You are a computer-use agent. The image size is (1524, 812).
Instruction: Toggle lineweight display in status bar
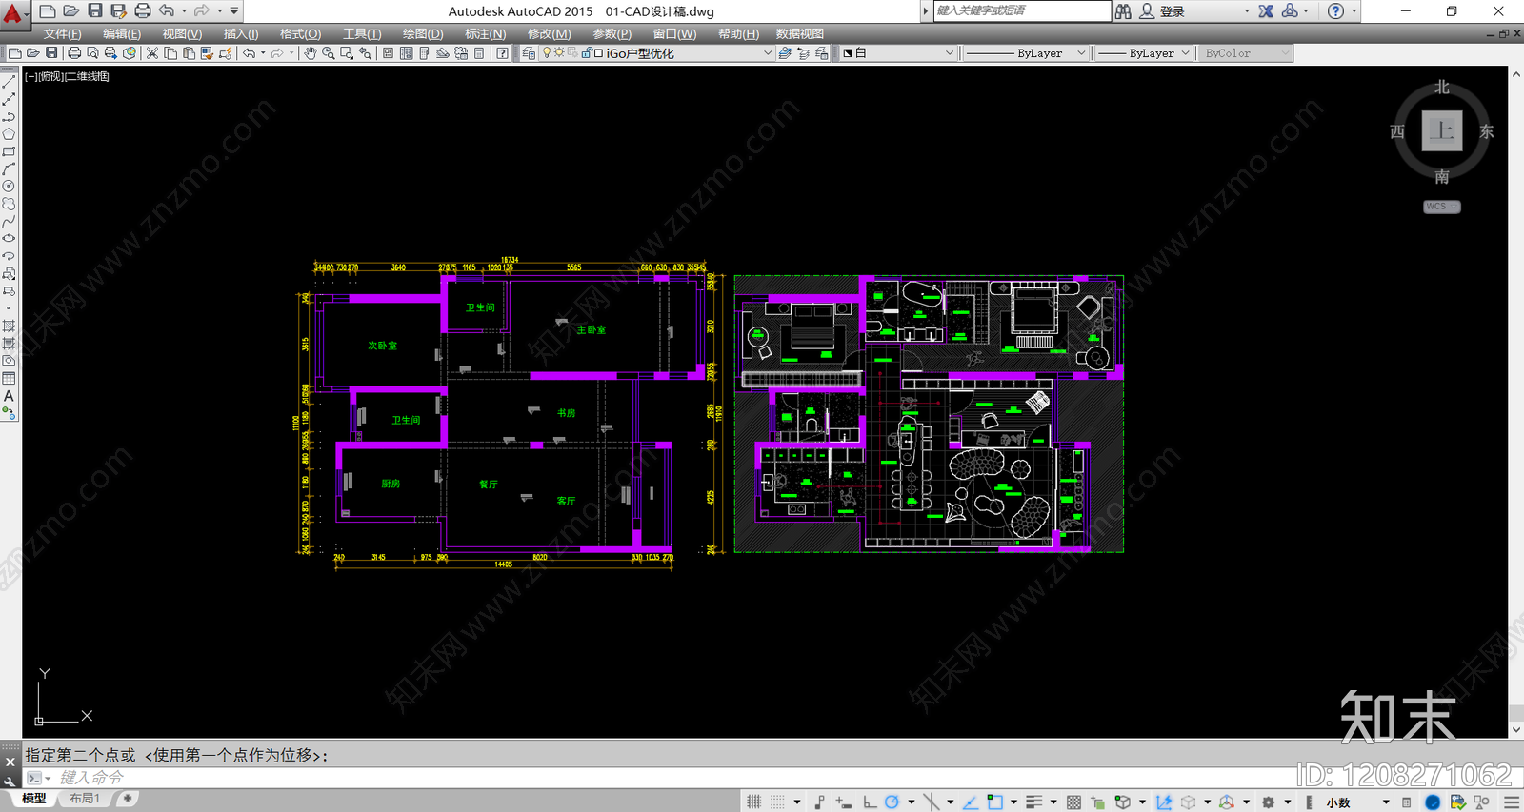[x=1034, y=802]
